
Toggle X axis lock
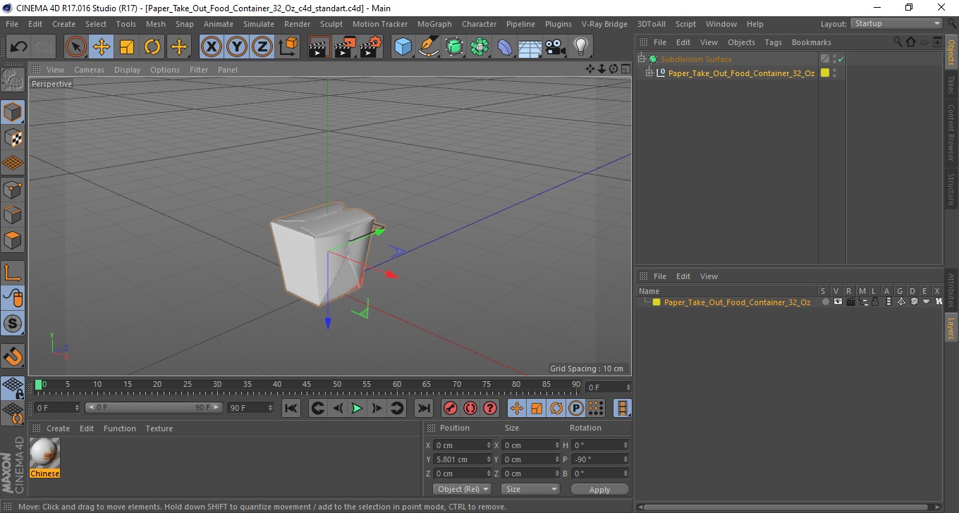coord(212,47)
